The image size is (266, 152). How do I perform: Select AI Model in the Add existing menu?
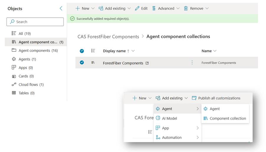pos(170,118)
